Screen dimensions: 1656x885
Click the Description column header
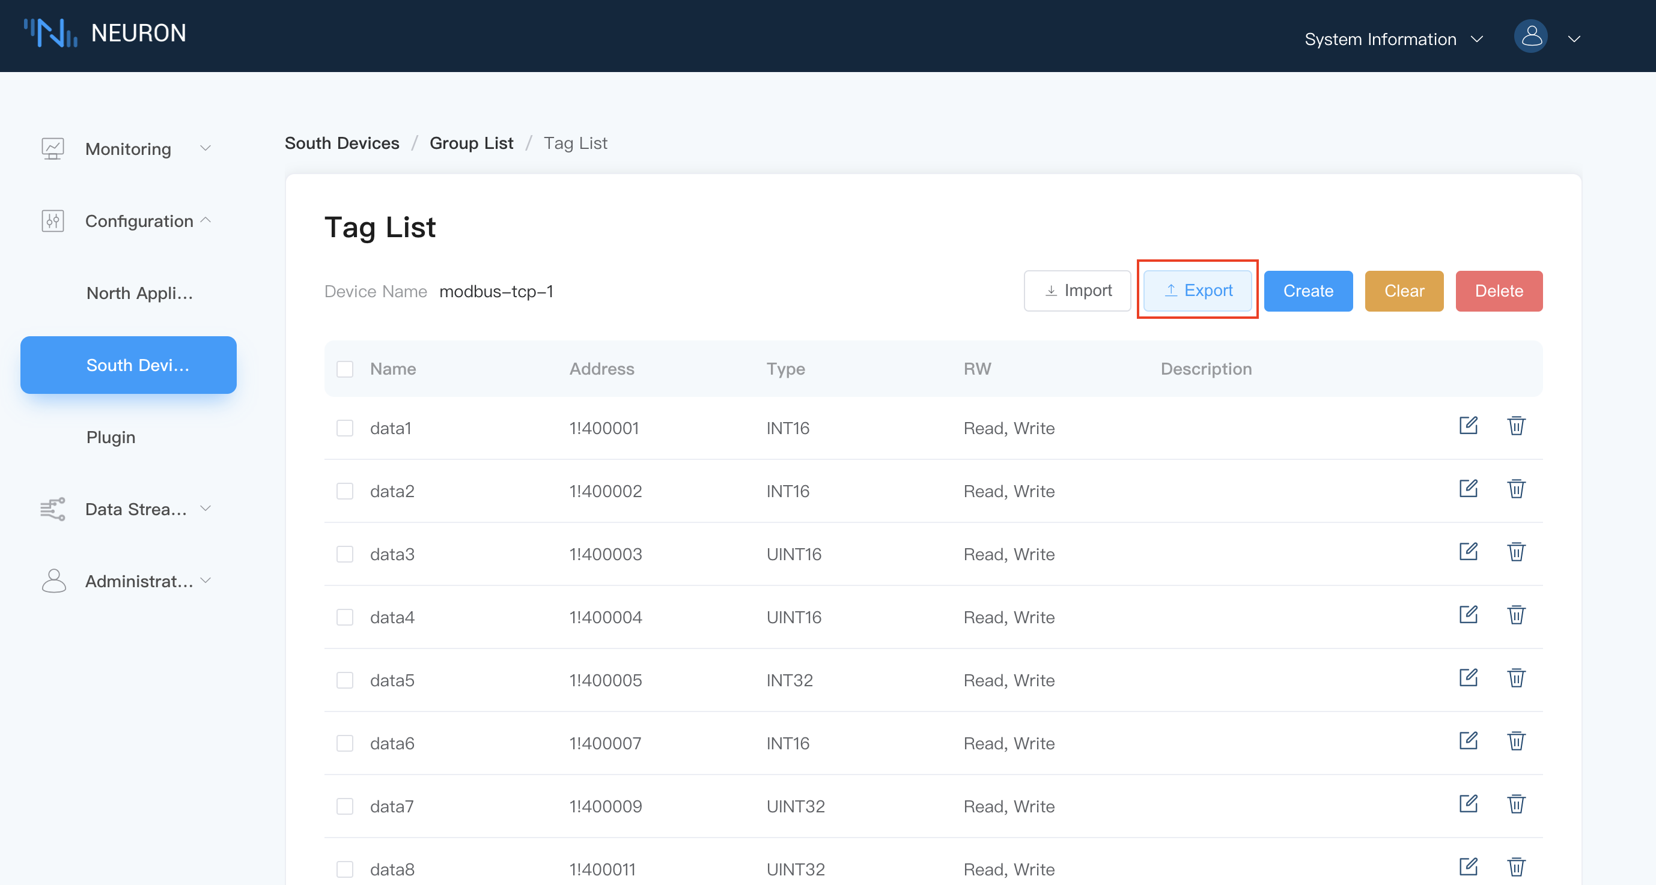1205,369
